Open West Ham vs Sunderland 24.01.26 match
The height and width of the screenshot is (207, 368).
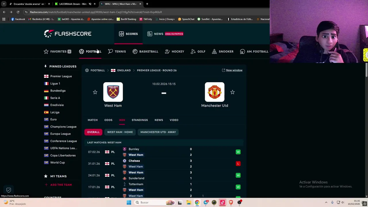[164, 175]
